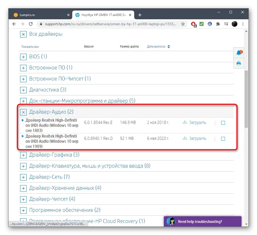Click scrollbar up arrow

point(246,31)
